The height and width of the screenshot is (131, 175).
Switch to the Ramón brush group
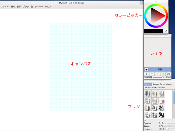pos(155,84)
